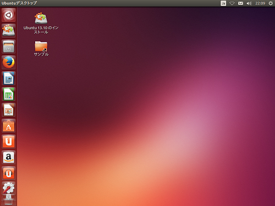Click the 'Ubuntu 13.10 のインストール' label

[41, 30]
